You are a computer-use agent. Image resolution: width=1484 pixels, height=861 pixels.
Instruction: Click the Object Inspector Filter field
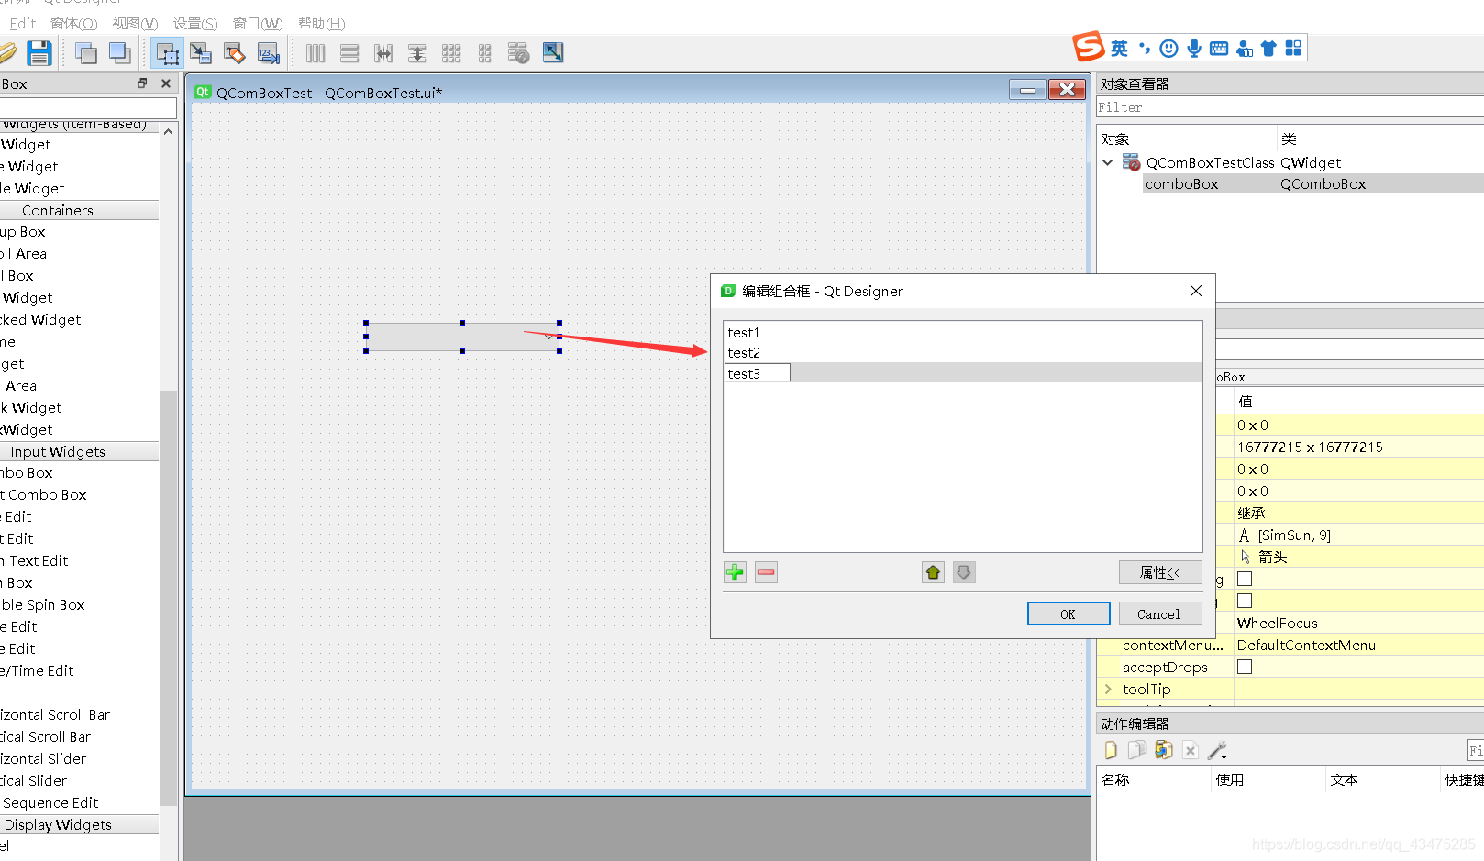pos(1290,107)
